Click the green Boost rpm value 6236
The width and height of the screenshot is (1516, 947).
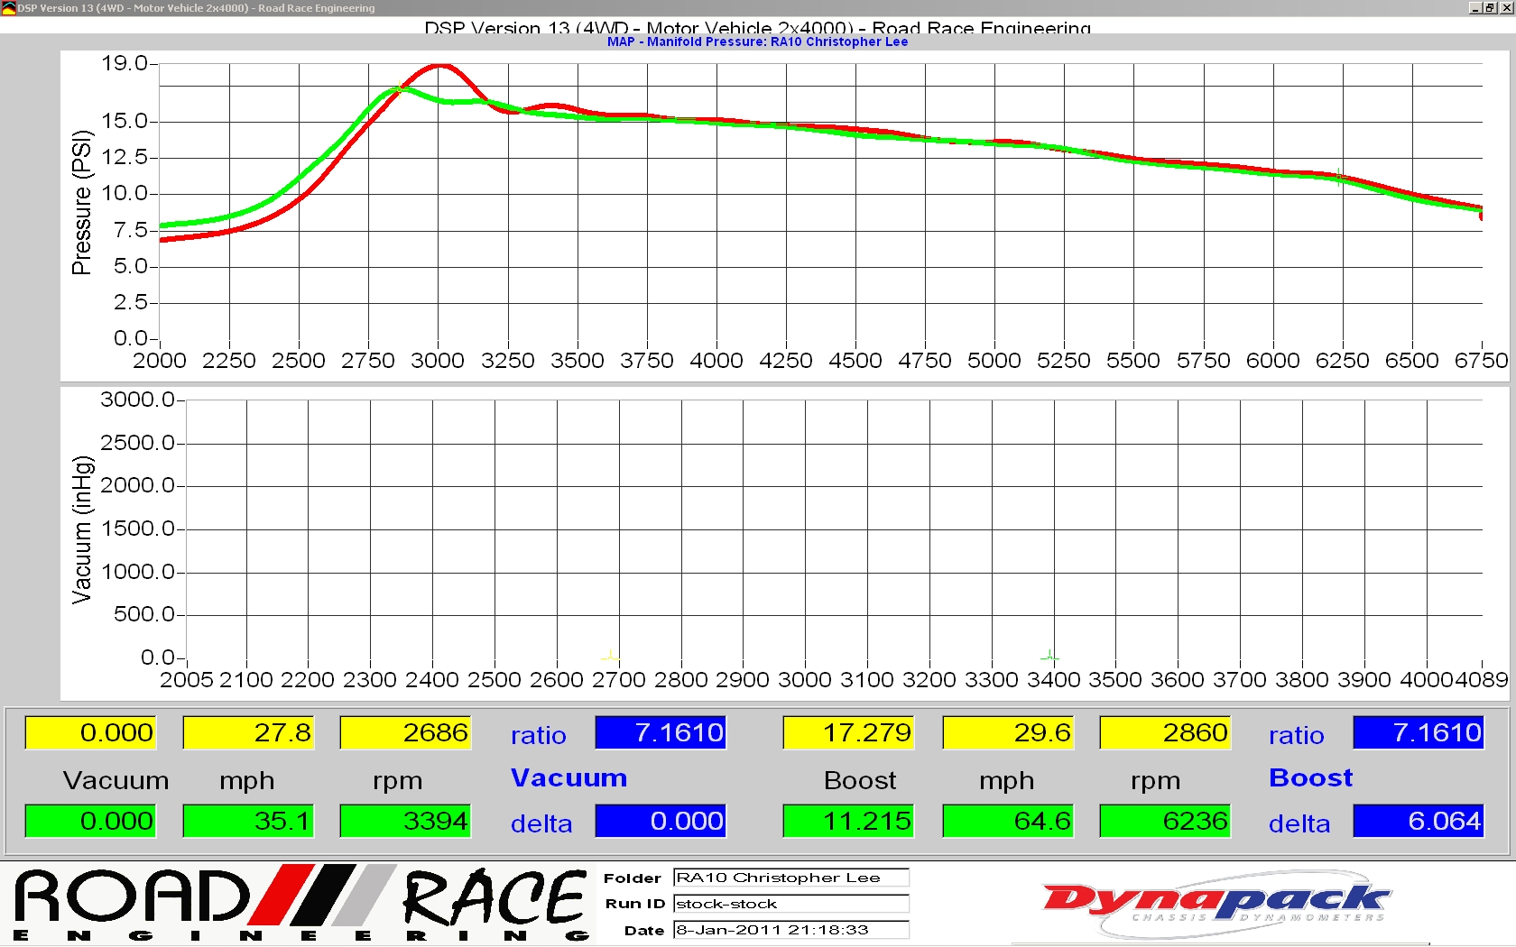(x=1165, y=821)
